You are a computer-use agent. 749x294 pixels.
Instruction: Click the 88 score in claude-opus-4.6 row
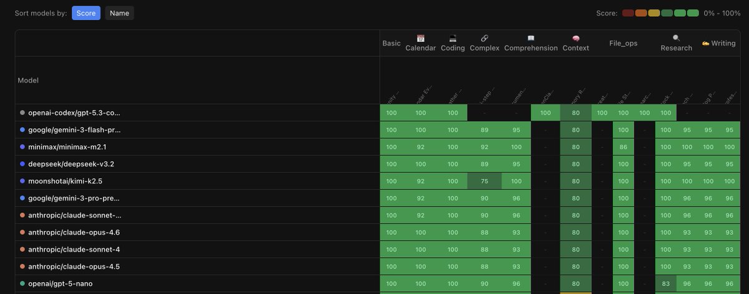click(x=484, y=232)
